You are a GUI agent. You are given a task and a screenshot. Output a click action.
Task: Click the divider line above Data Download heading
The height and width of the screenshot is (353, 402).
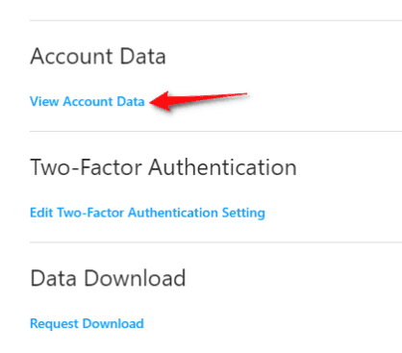(215, 242)
